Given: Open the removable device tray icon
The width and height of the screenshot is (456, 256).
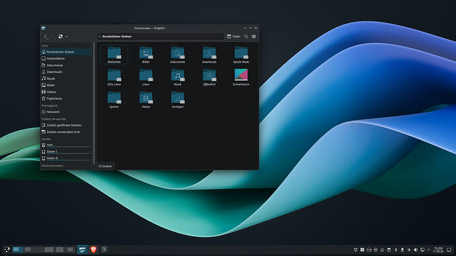Looking at the screenshot, I should point(402,250).
